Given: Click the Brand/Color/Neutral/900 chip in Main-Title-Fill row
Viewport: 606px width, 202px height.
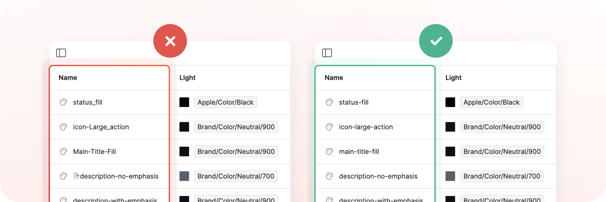Looking at the screenshot, I should click(236, 151).
